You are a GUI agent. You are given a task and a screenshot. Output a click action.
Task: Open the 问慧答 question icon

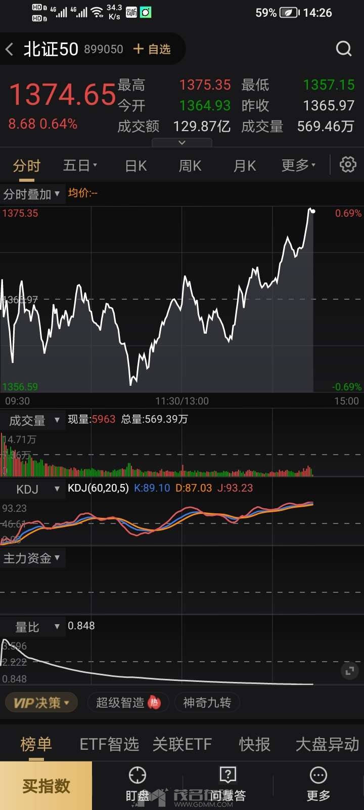(228, 776)
